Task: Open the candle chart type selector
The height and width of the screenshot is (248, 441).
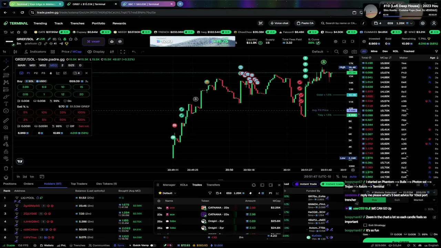Action: (x=15, y=52)
